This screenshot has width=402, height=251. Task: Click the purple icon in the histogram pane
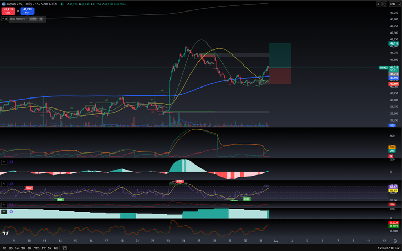pyautogui.click(x=12, y=162)
